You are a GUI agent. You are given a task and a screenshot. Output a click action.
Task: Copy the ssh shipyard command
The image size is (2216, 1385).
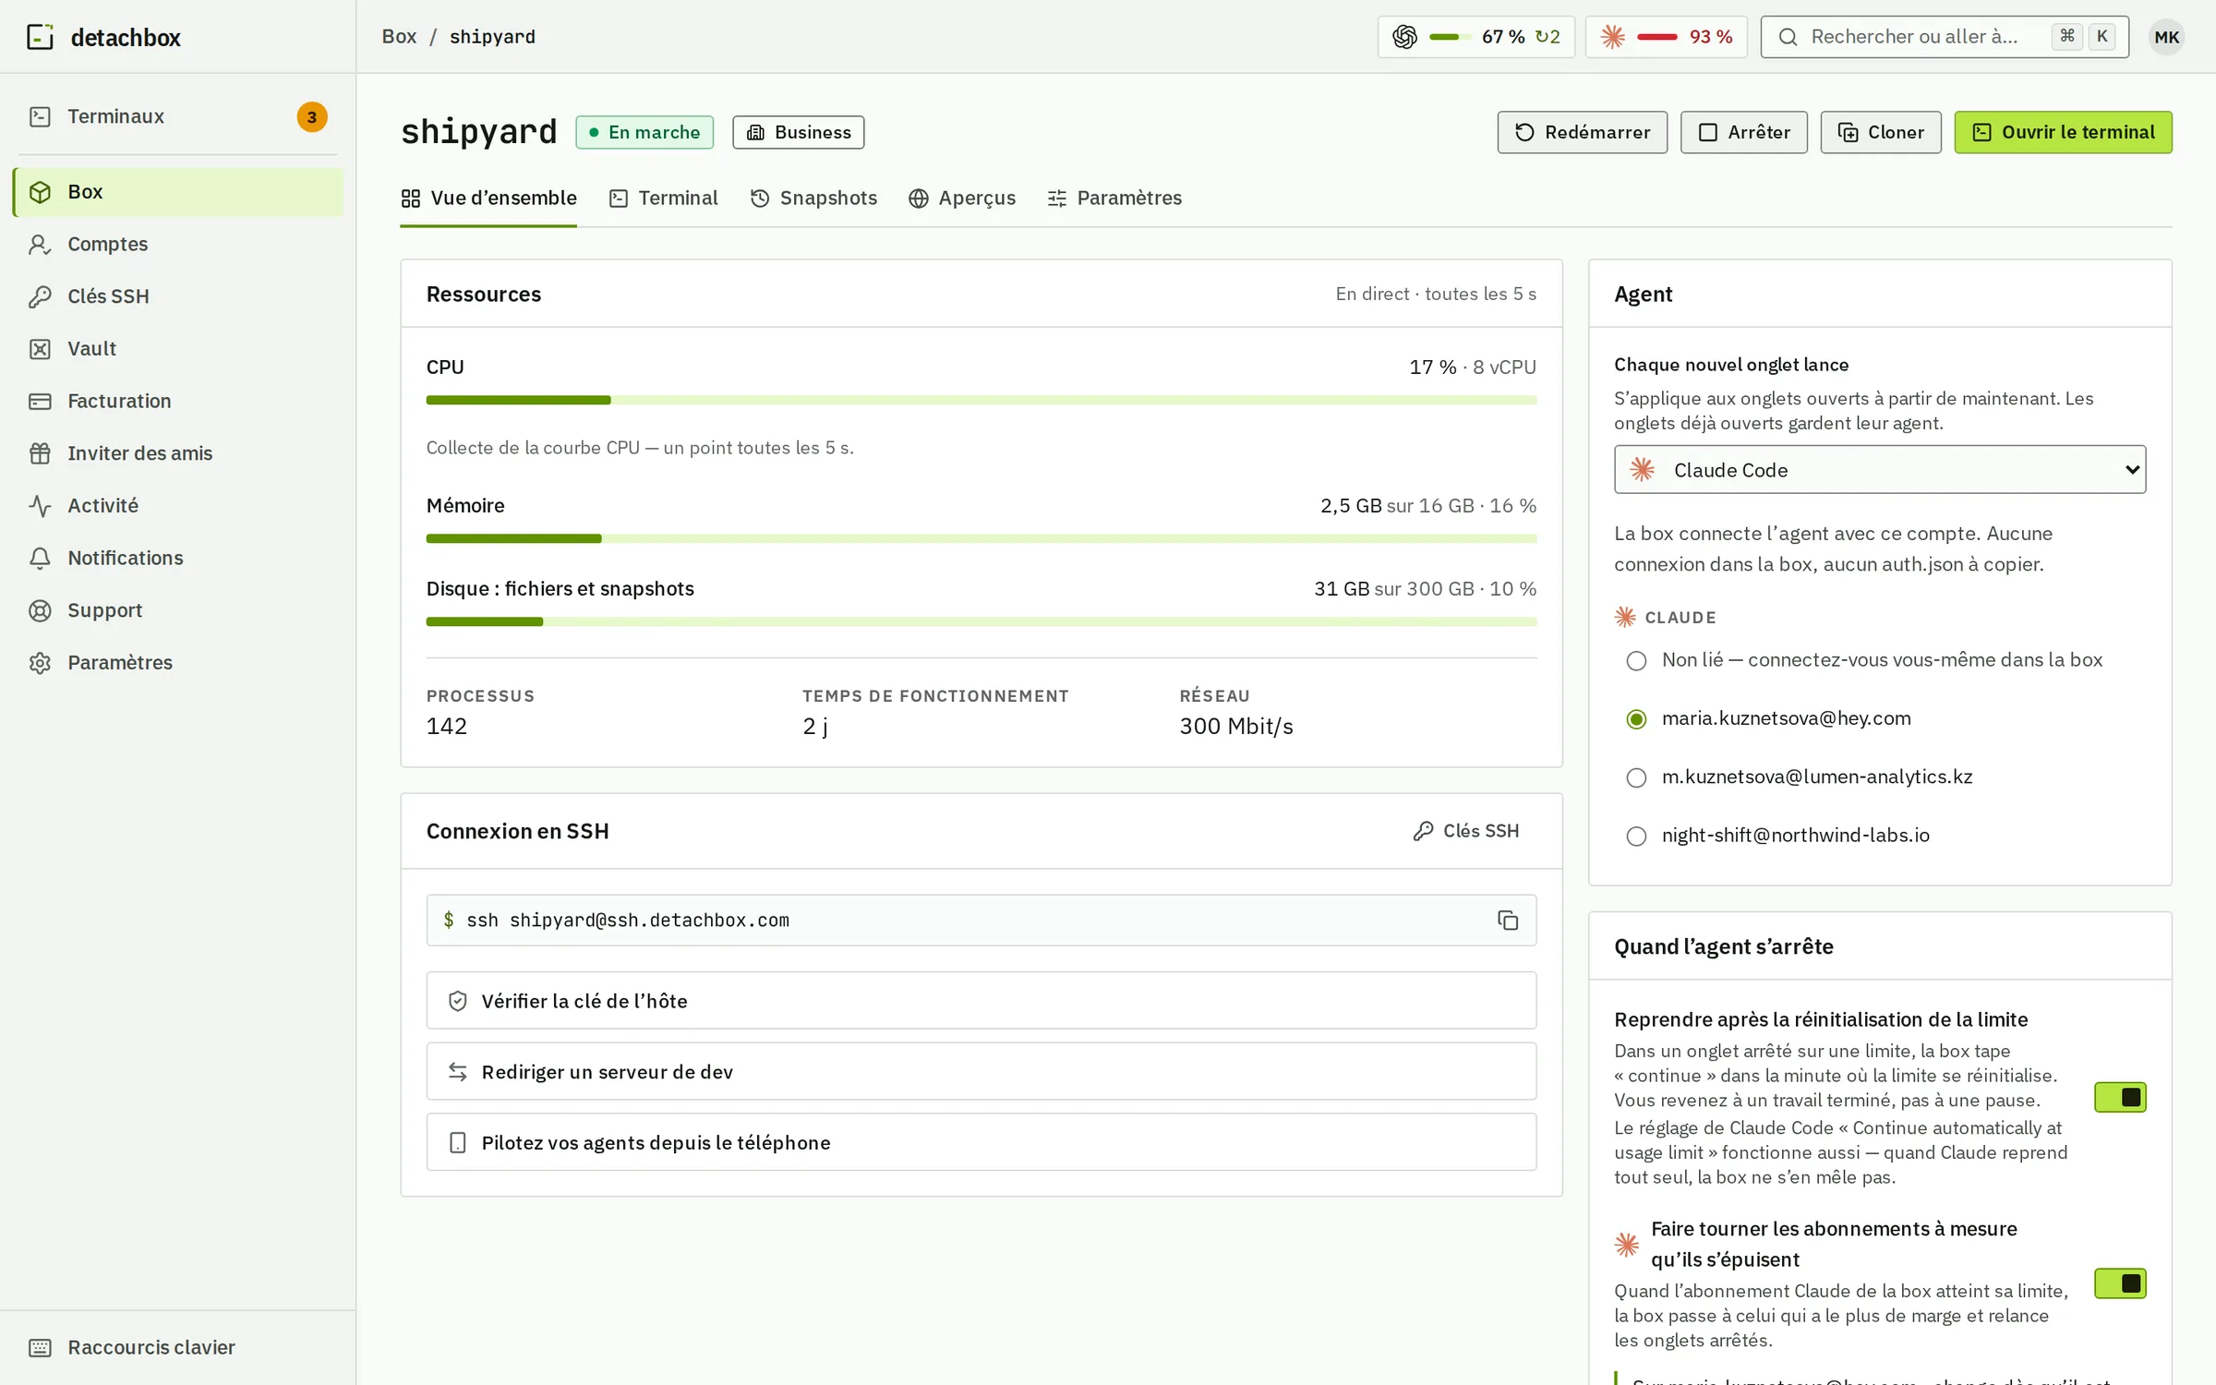pos(1507,920)
